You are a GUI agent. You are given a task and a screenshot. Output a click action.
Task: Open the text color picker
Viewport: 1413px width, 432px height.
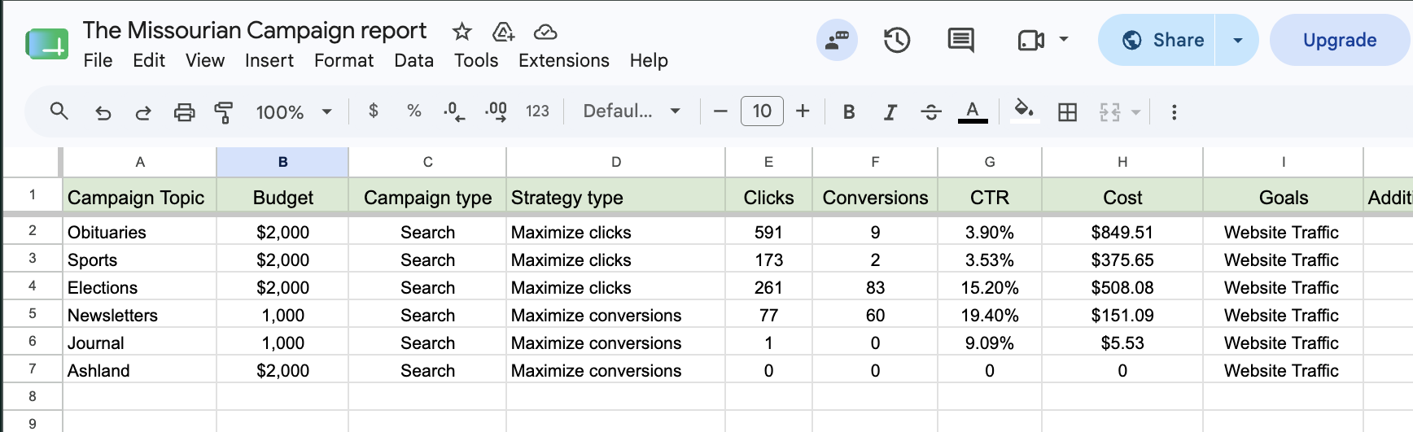973,111
